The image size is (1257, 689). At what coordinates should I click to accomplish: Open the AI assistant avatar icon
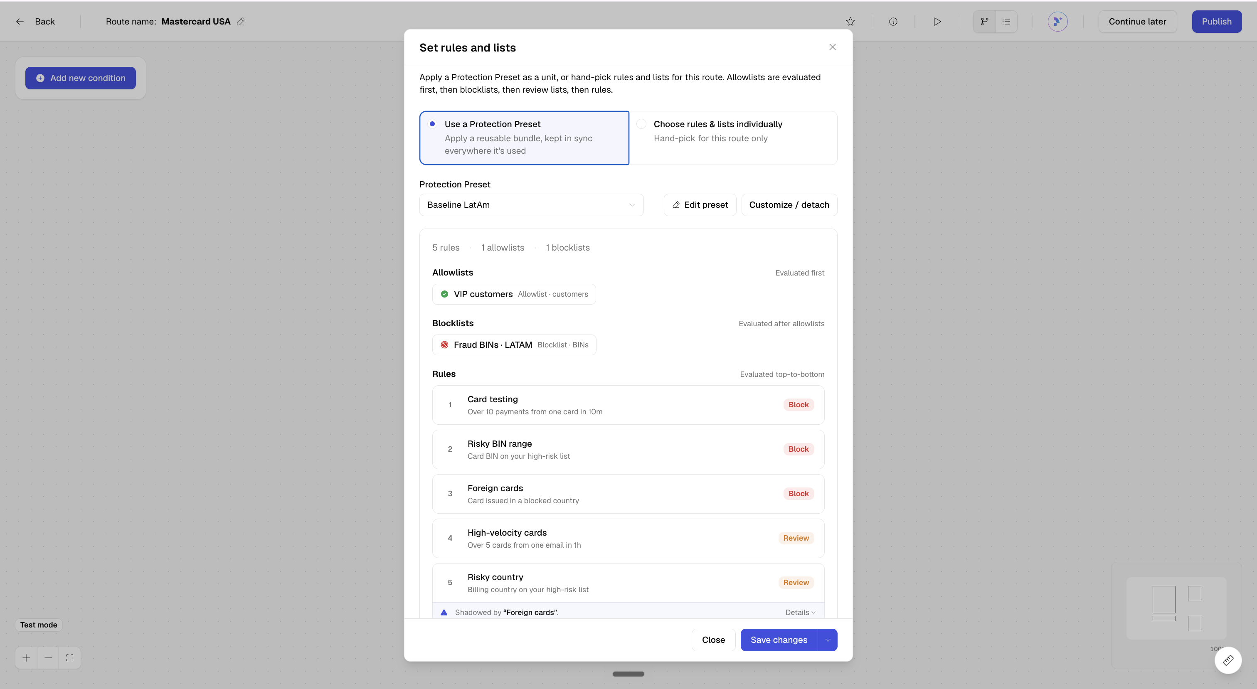tap(1057, 22)
